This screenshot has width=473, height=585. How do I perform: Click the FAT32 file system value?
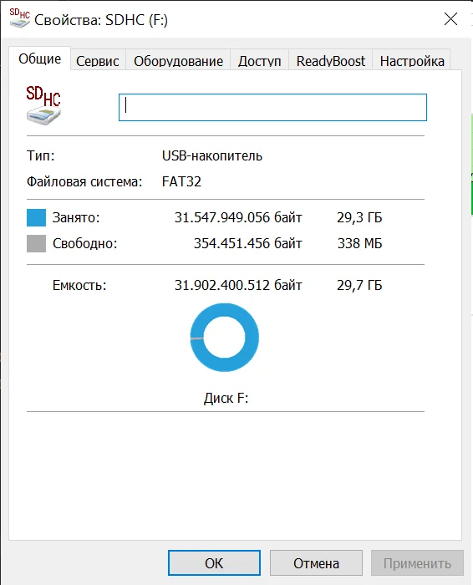tap(181, 181)
